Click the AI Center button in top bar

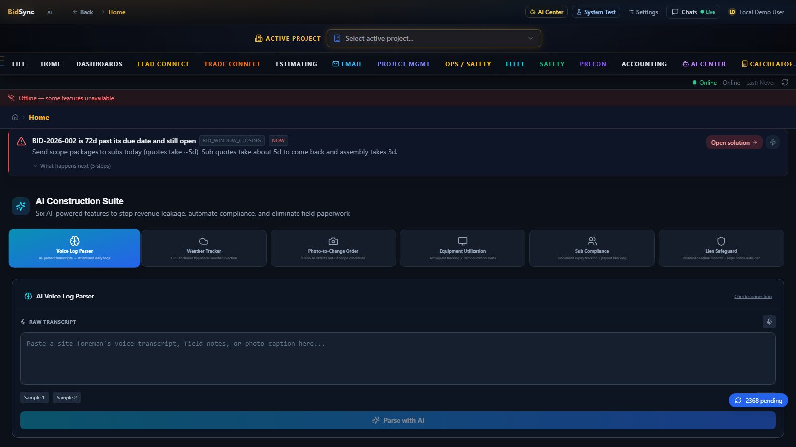(x=546, y=12)
